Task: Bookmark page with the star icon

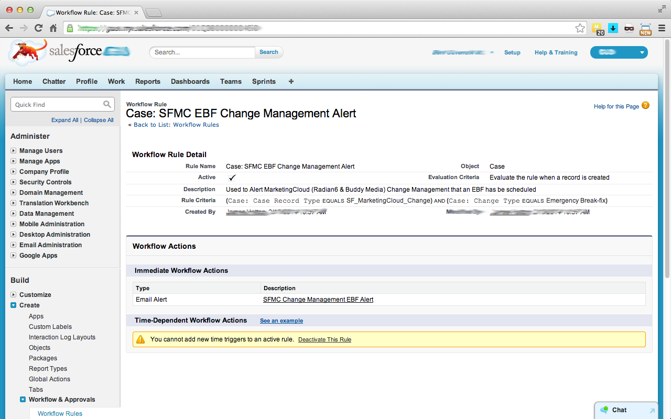Action: 580,28
